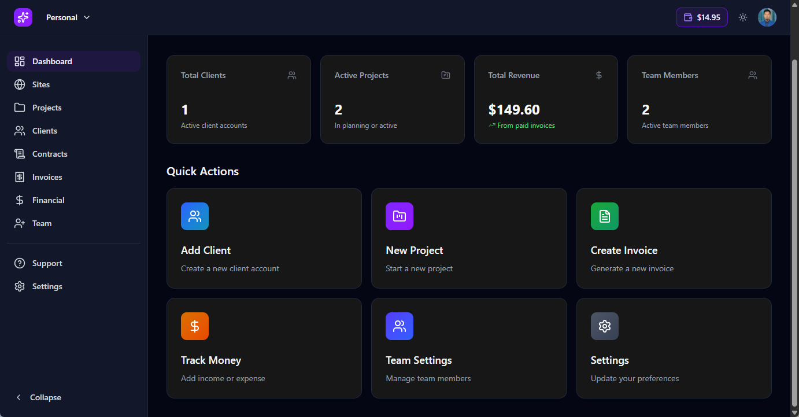Open the Support link in sidebar
Image resolution: width=799 pixels, height=417 pixels.
pyautogui.click(x=47, y=263)
